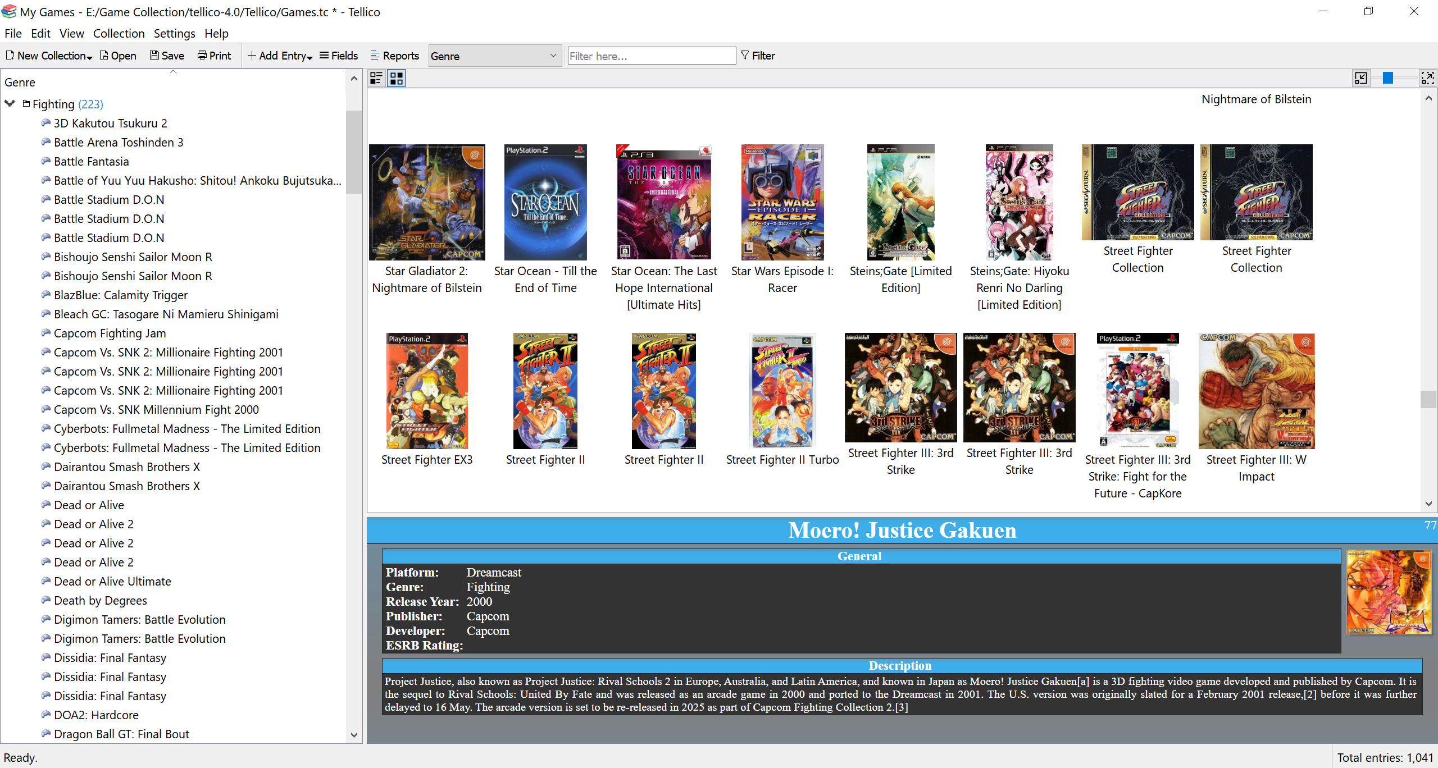Click Moero! Justice Gakuen cover image
Image resolution: width=1438 pixels, height=768 pixels.
pyautogui.click(x=1389, y=592)
